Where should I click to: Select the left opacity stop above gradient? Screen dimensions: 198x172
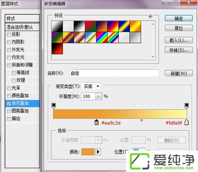click(x=54, y=106)
